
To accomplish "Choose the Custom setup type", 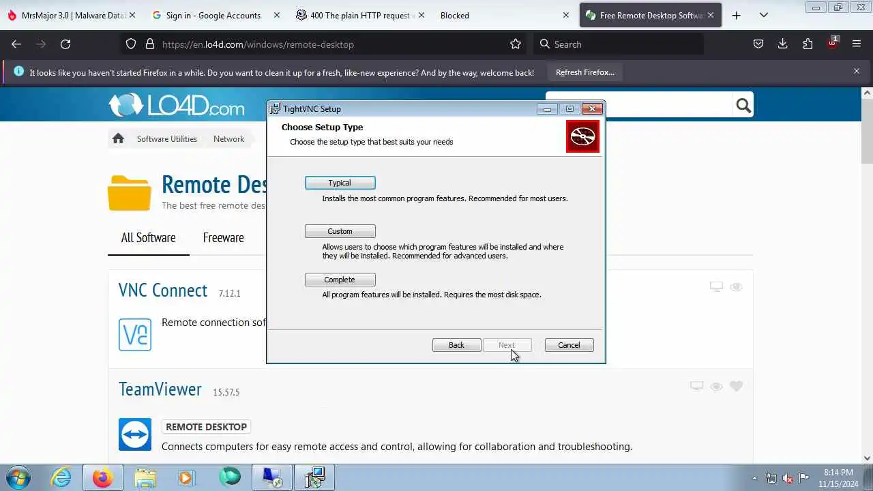I will point(340,231).
